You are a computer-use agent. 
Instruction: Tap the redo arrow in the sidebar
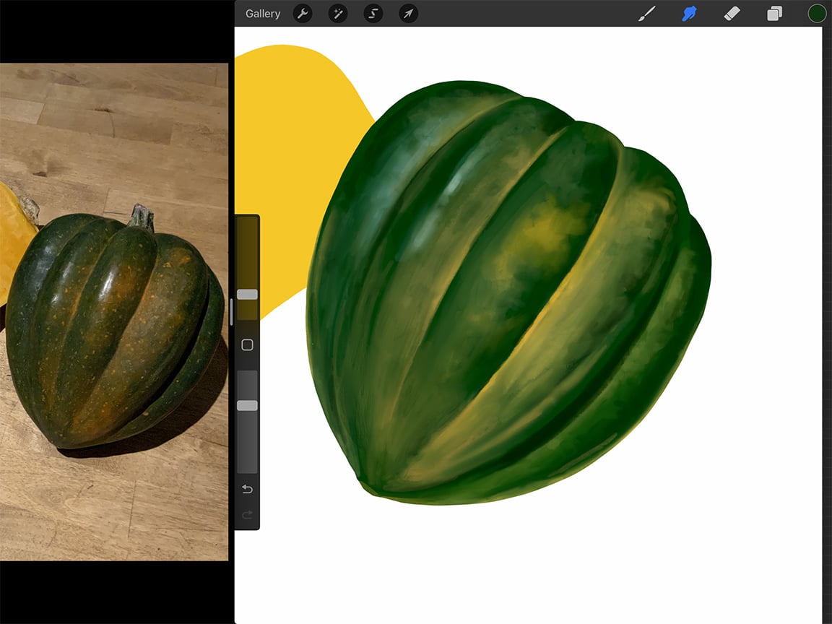pyautogui.click(x=247, y=515)
